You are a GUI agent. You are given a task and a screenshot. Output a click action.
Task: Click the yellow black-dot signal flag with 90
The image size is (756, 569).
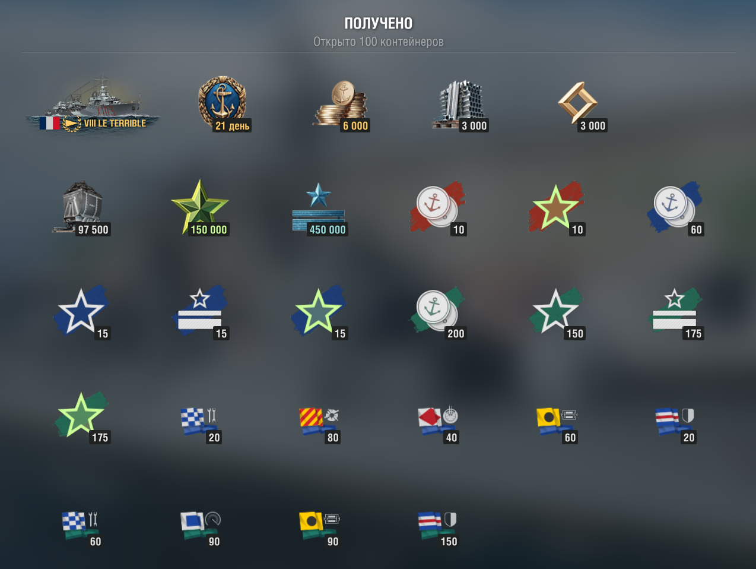click(319, 529)
